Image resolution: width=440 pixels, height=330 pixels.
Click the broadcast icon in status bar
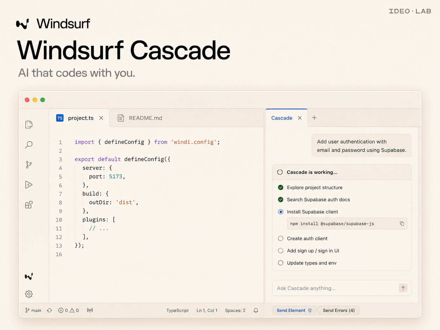[90, 310]
